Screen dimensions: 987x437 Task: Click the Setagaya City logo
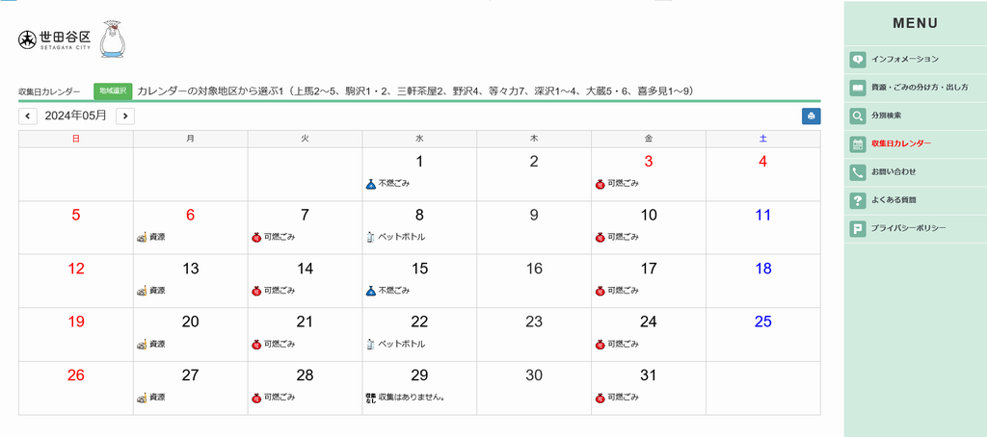[x=54, y=39]
